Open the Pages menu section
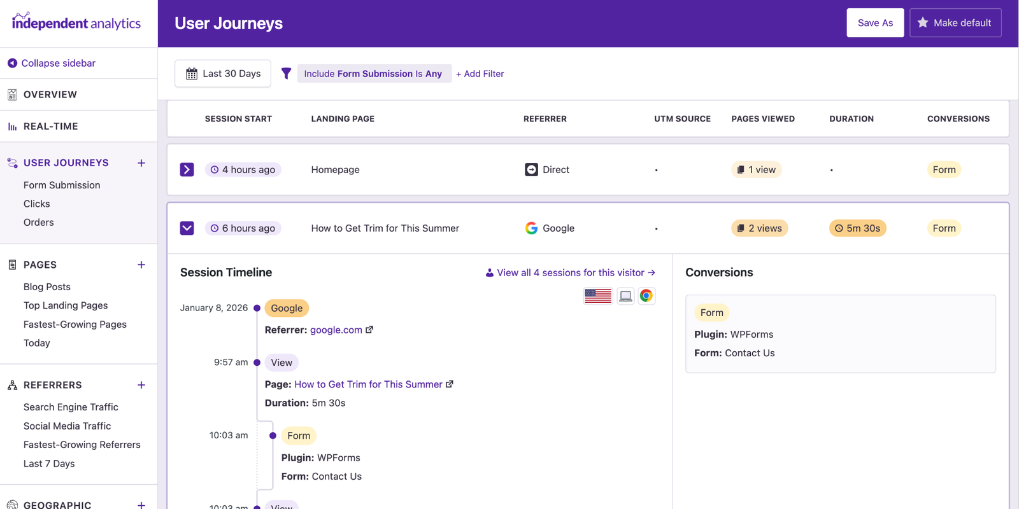1019x509 pixels. click(x=40, y=265)
